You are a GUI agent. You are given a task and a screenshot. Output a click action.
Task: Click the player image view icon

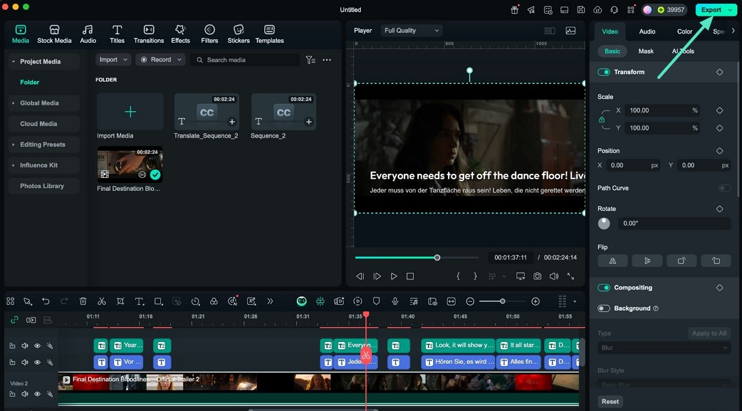tap(571, 31)
